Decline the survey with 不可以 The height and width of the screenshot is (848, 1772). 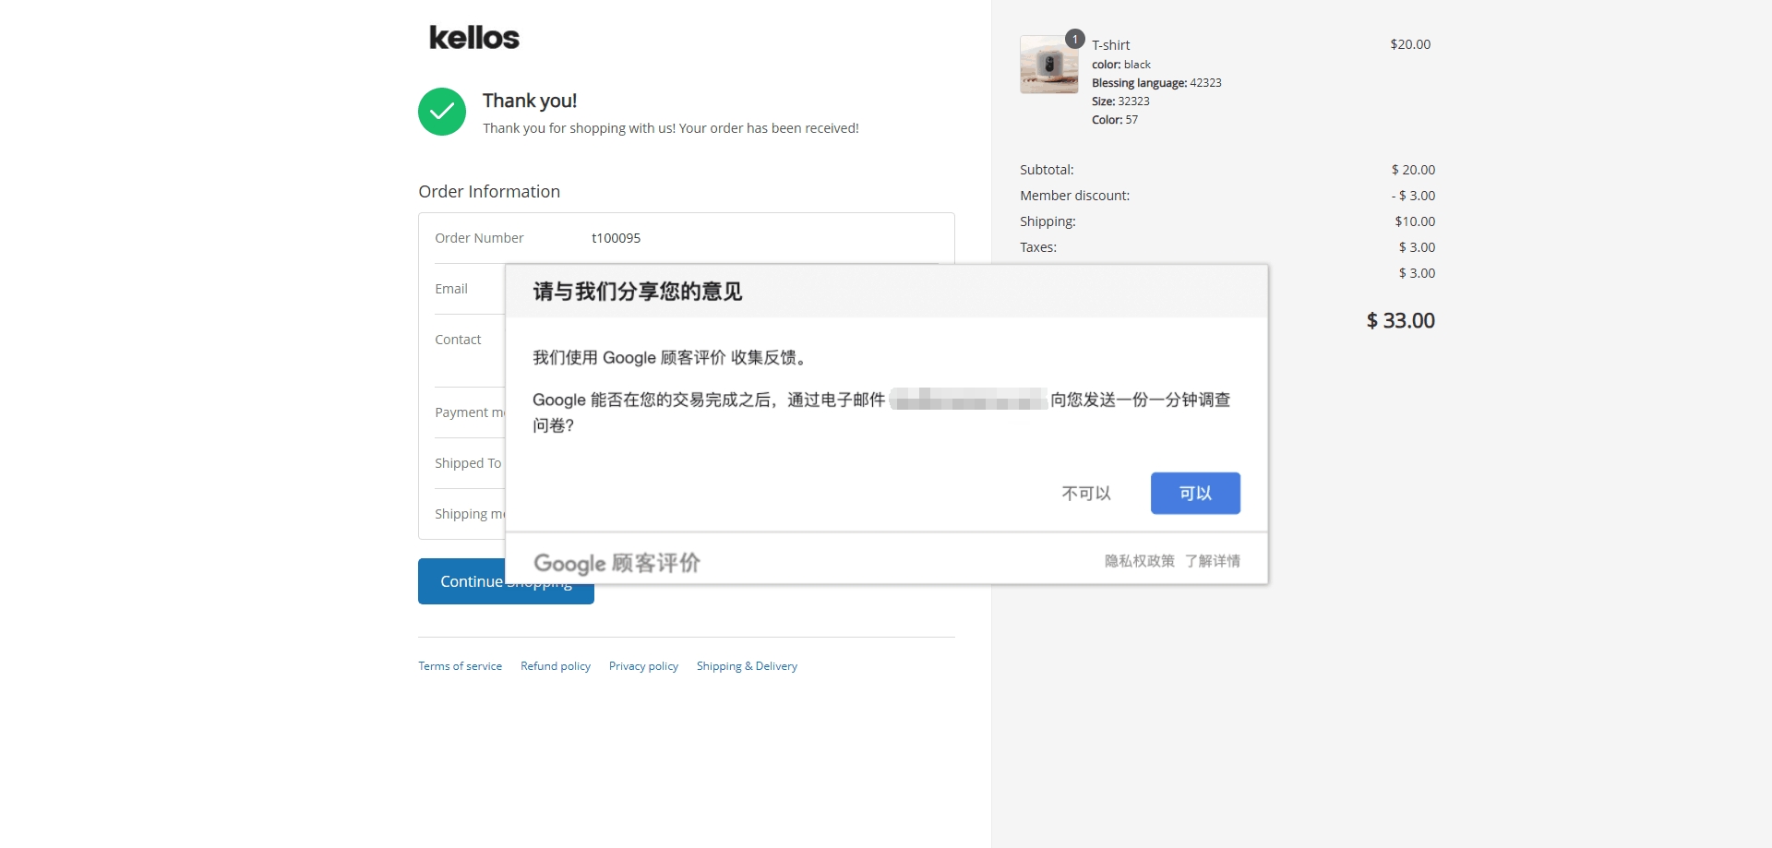1086,494
